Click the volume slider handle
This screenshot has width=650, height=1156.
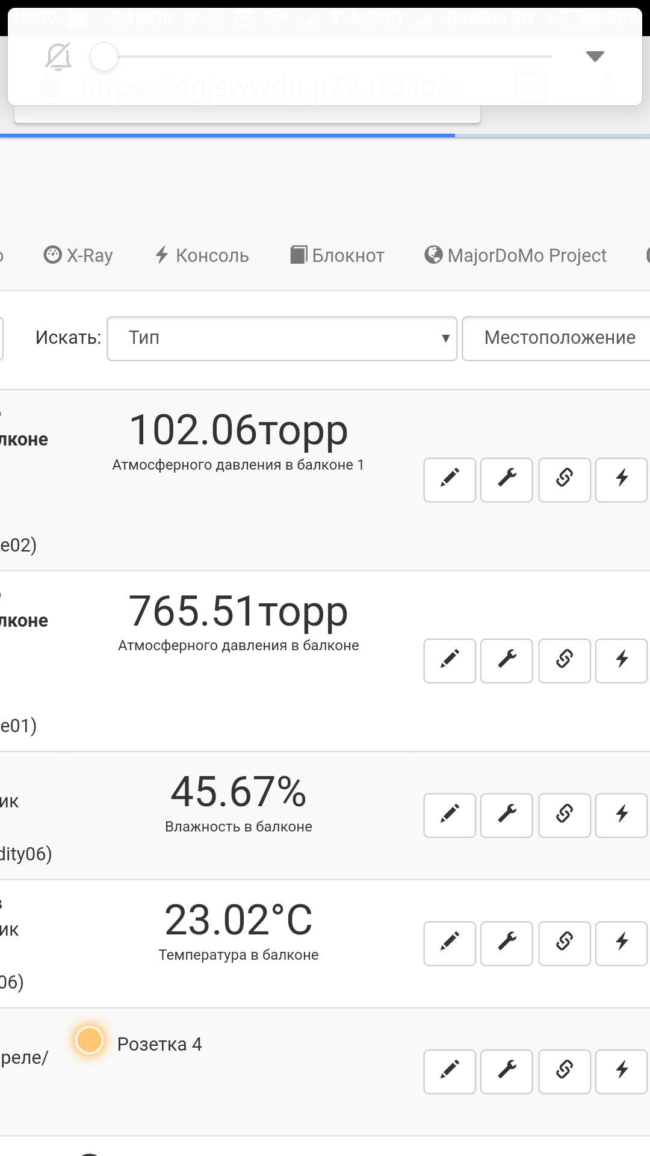(x=104, y=57)
